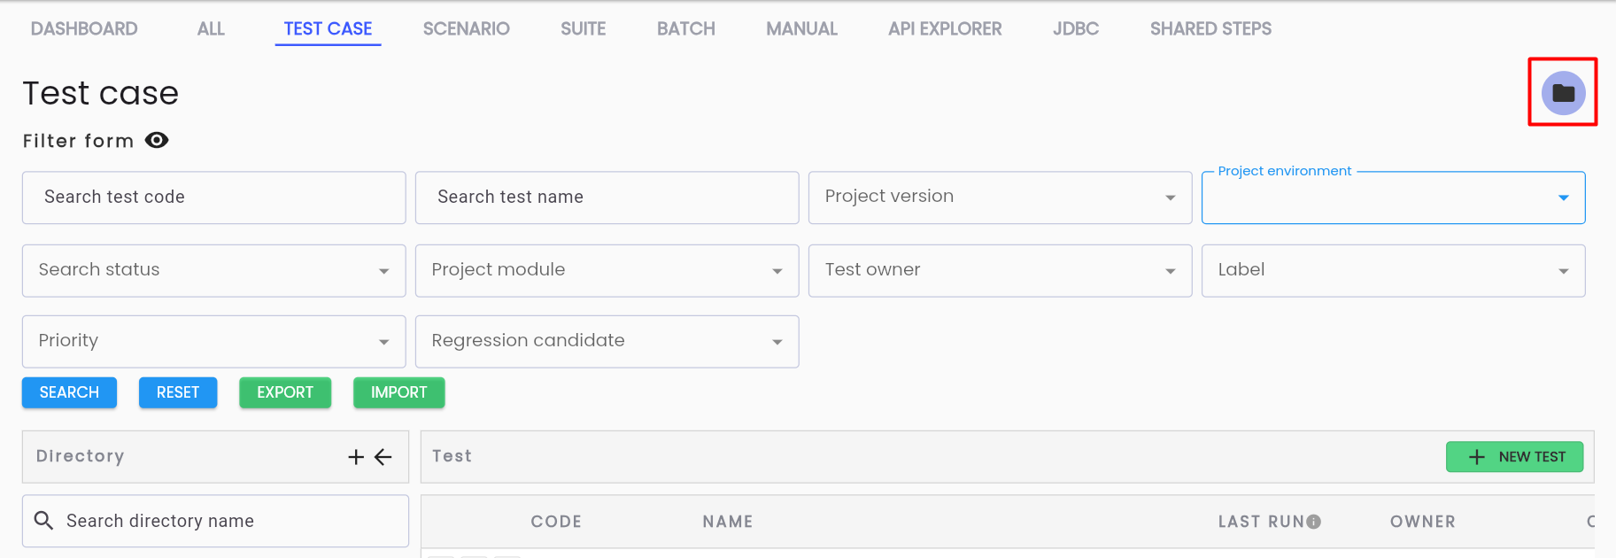1616x558 pixels.
Task: Click the search magnifier in directory field
Action: pos(43,521)
